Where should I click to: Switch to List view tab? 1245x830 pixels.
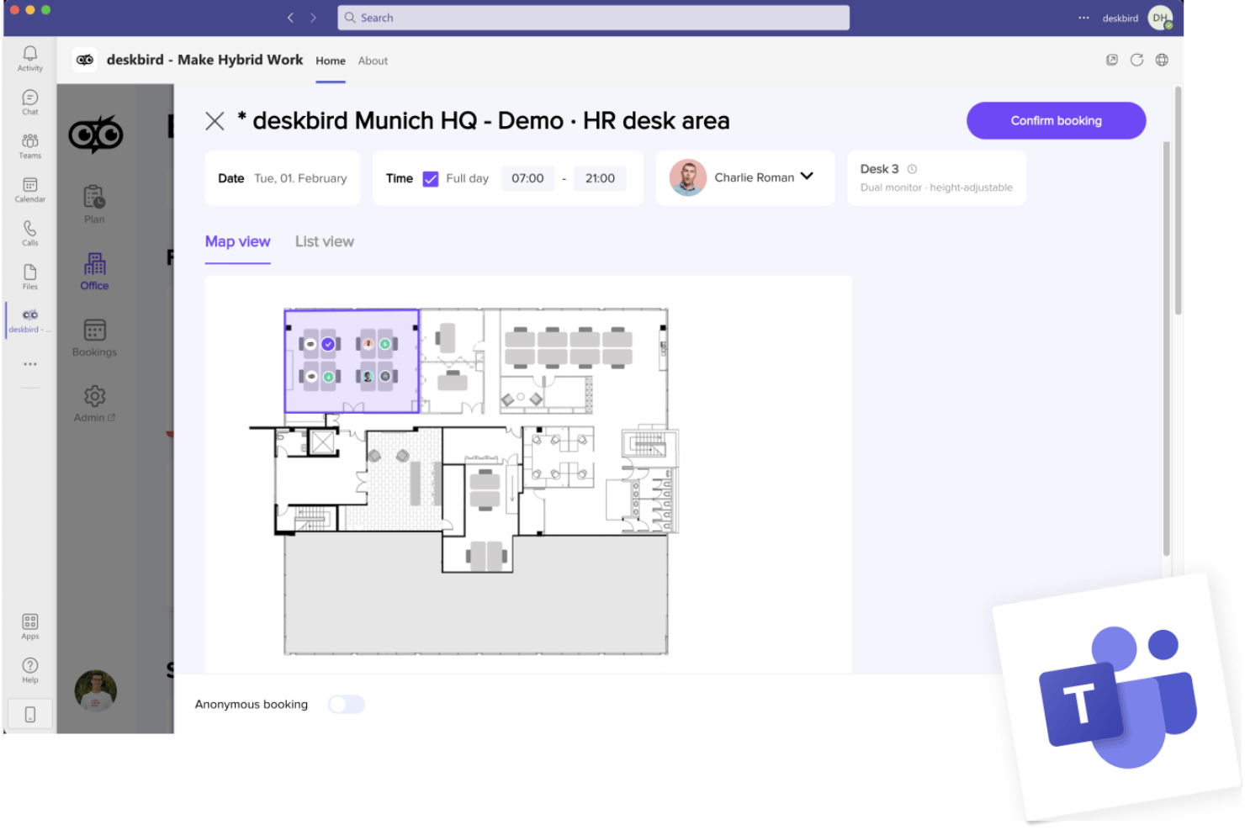tap(325, 242)
